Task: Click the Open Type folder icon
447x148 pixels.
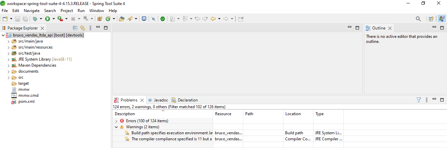Action: coord(121,19)
